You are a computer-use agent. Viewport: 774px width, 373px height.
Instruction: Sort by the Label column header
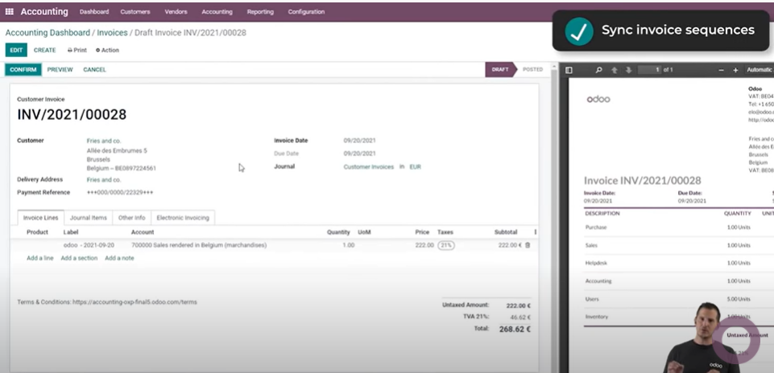pyautogui.click(x=71, y=232)
